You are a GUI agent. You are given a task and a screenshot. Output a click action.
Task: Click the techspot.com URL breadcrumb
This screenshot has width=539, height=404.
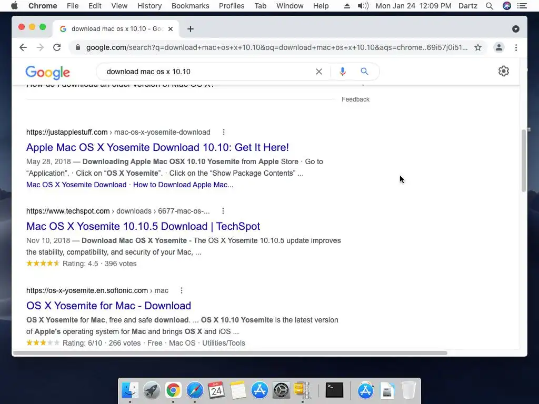118,211
